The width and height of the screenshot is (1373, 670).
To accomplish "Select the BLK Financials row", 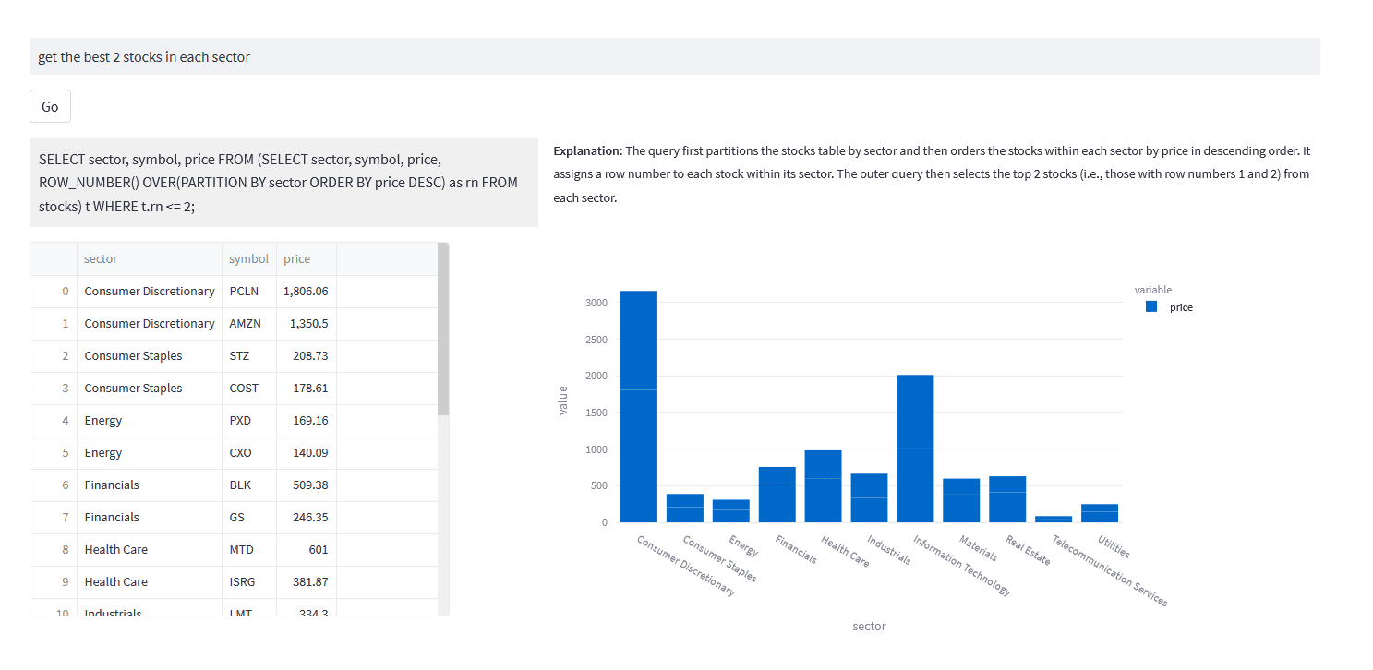I will pyautogui.click(x=185, y=485).
